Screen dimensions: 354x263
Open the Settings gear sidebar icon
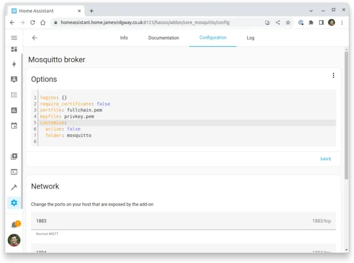pyautogui.click(x=14, y=203)
